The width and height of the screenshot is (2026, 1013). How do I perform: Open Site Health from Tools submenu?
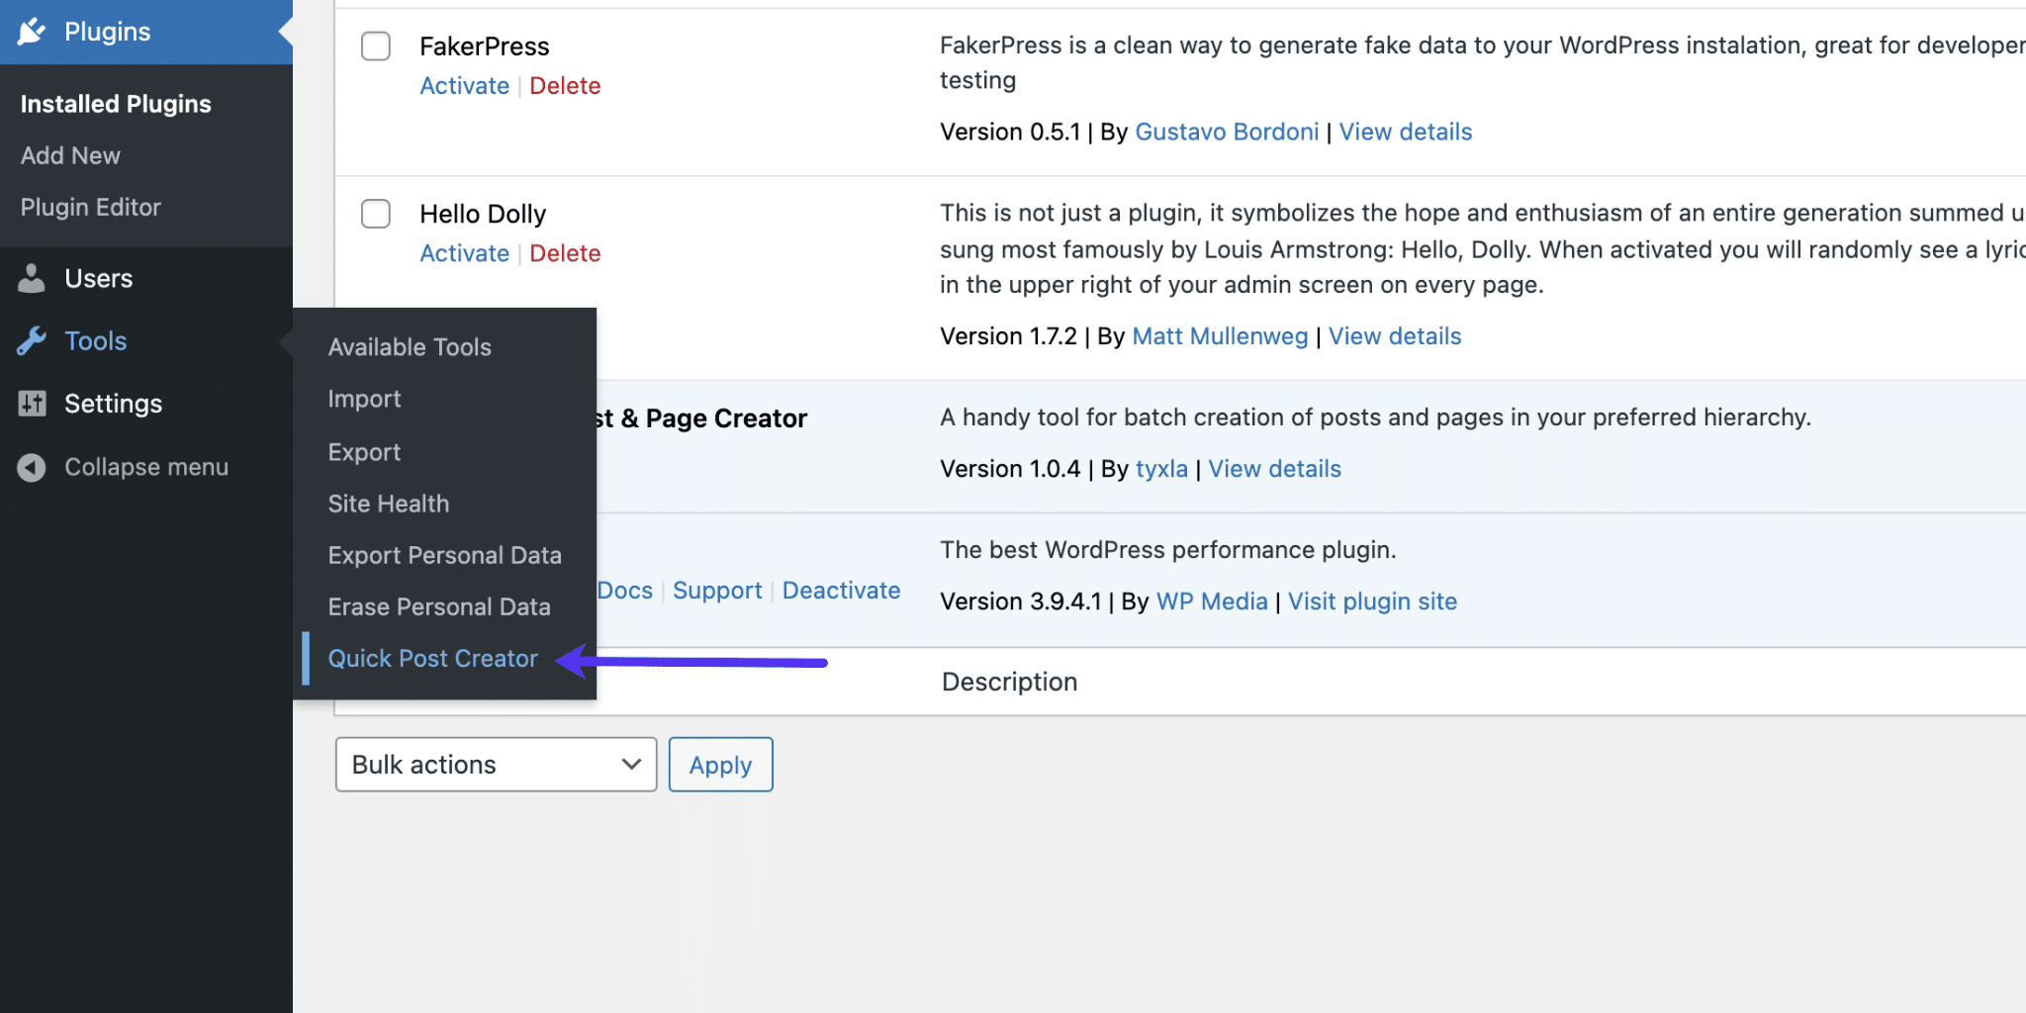click(388, 503)
